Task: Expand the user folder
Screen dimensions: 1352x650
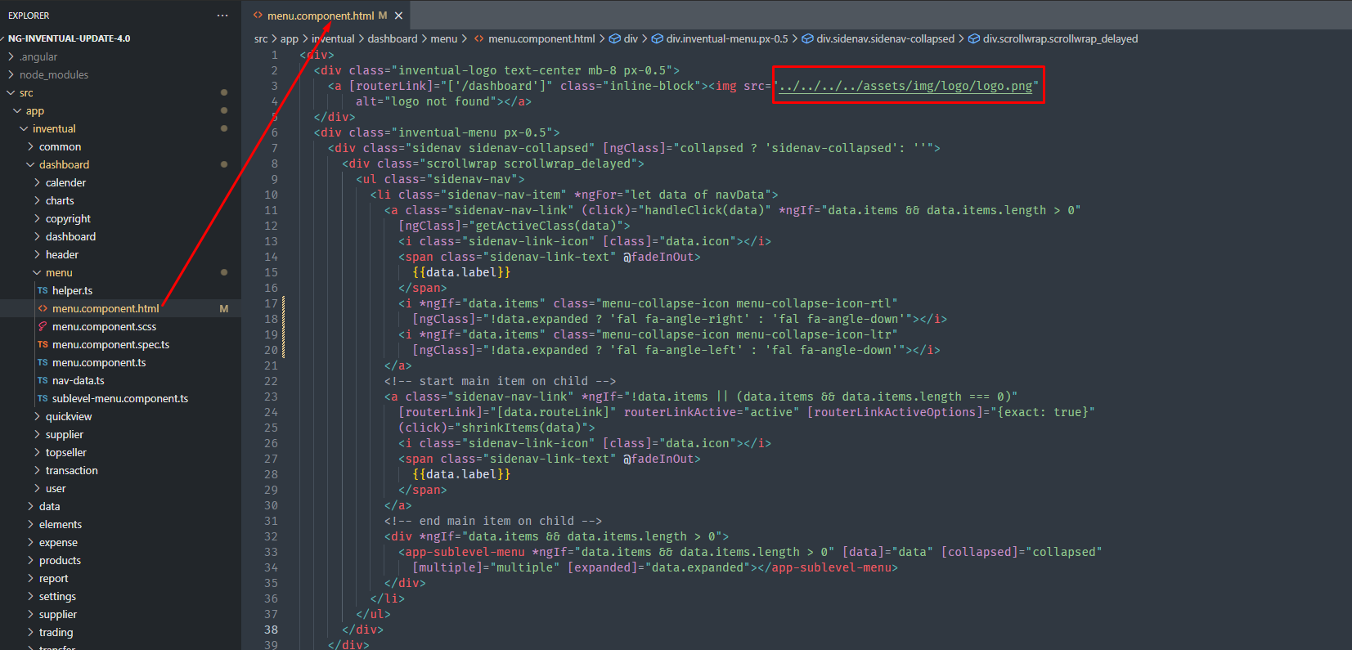Action: 56,488
